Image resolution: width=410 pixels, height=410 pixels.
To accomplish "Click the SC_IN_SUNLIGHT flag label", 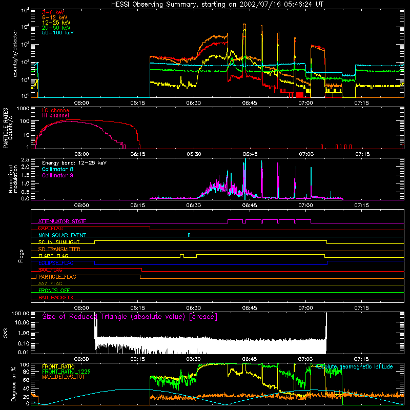I will click(59, 242).
